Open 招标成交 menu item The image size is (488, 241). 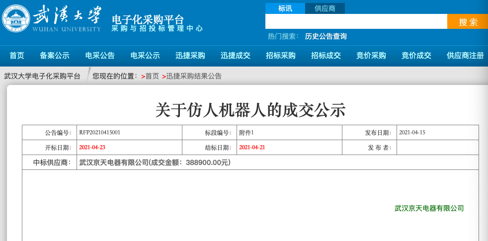click(x=326, y=56)
